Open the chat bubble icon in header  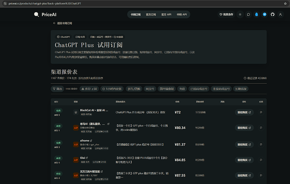pos(248,14)
